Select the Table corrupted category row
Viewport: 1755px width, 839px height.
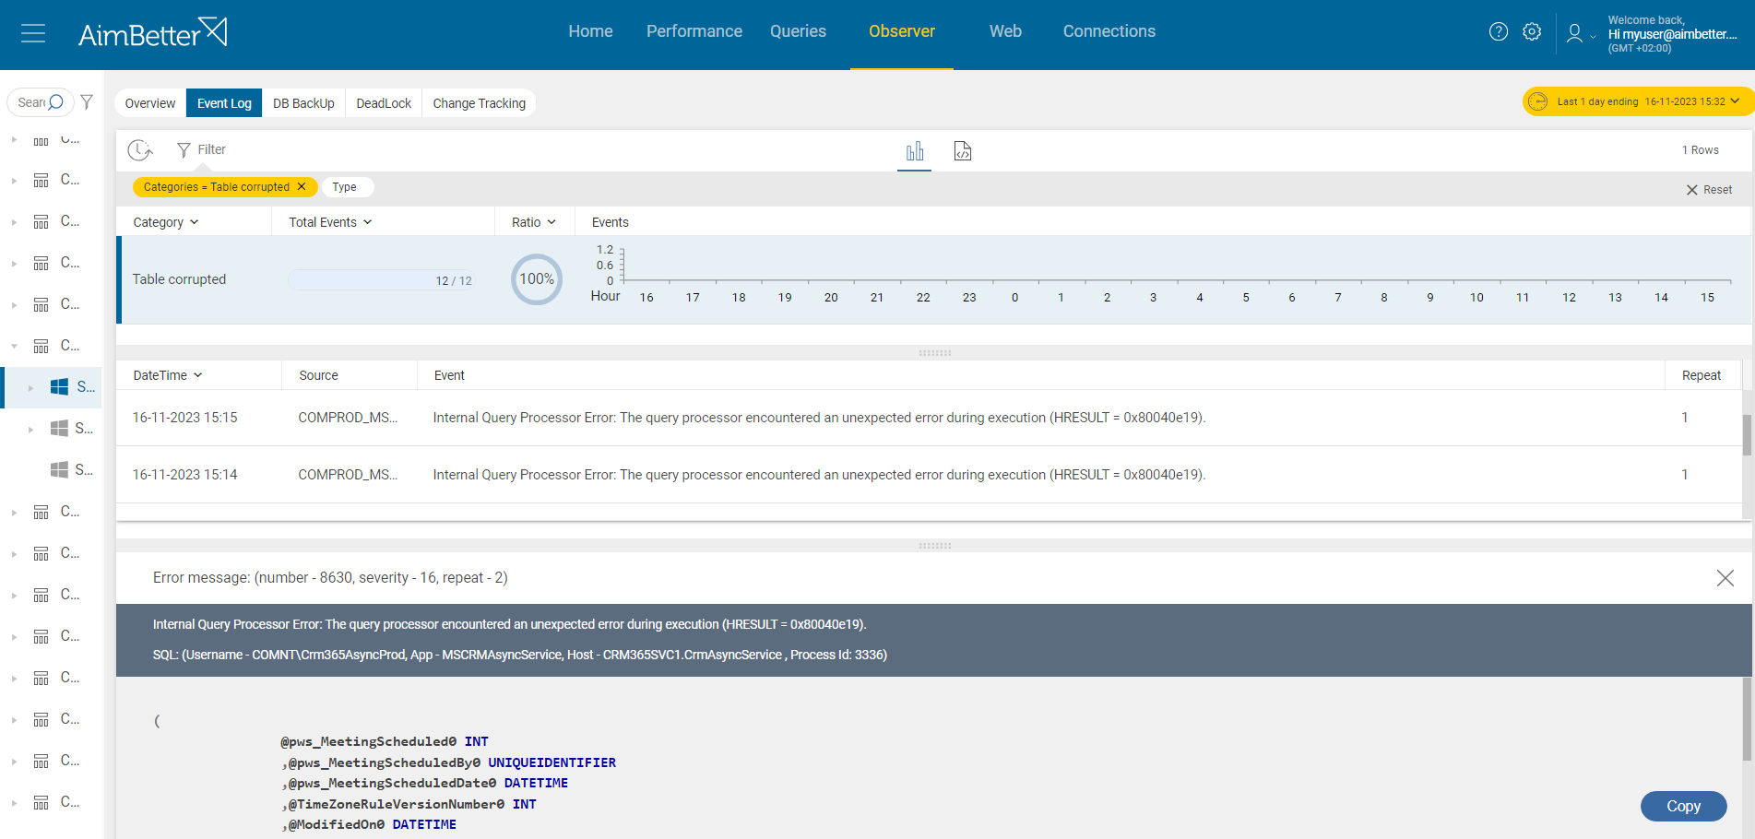click(x=934, y=279)
